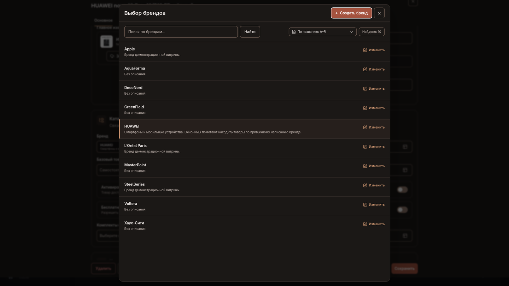The height and width of the screenshot is (286, 509).
Task: Close the Выбор брендов dialog
Action: click(x=379, y=13)
